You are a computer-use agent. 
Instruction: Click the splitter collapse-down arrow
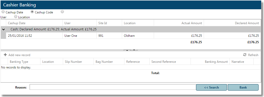[x=134, y=50]
